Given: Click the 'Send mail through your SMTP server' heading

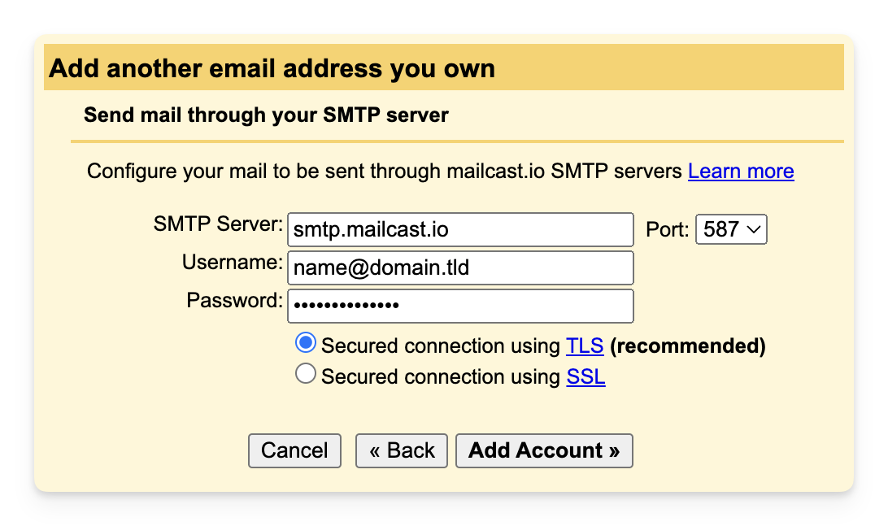Looking at the screenshot, I should [x=266, y=115].
